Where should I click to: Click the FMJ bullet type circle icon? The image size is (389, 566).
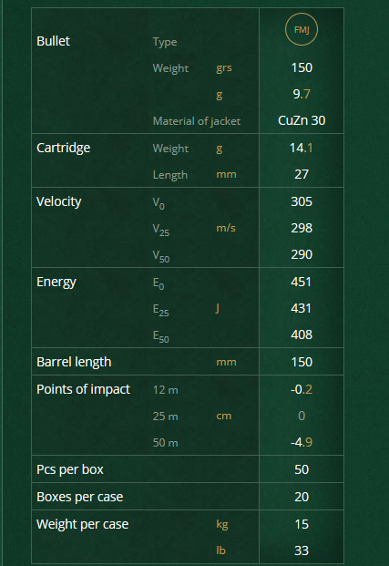click(302, 29)
